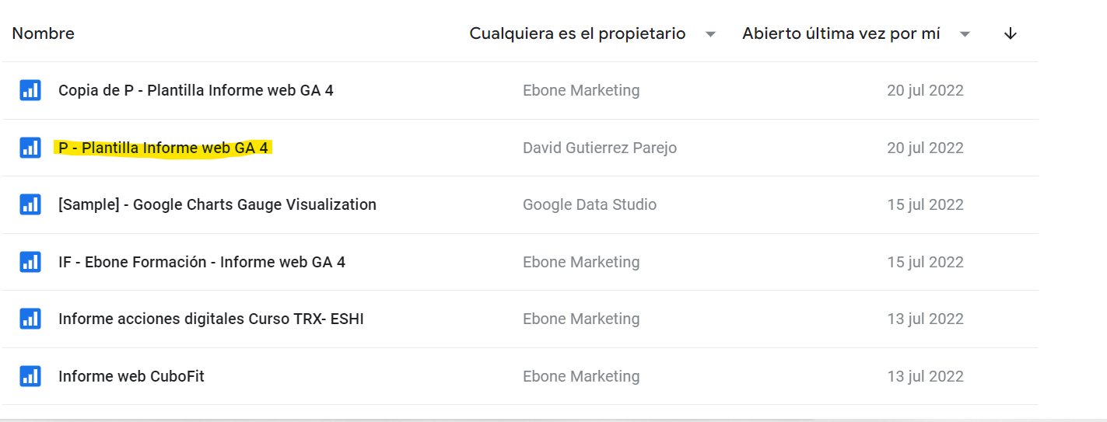The width and height of the screenshot is (1107, 422).
Task: Click the Nombre column header
Action: click(44, 33)
